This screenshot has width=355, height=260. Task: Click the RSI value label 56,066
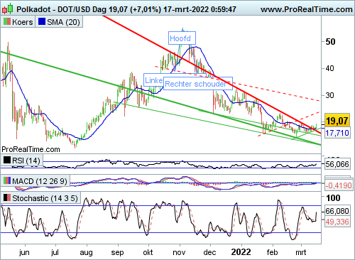pyautogui.click(x=337, y=164)
